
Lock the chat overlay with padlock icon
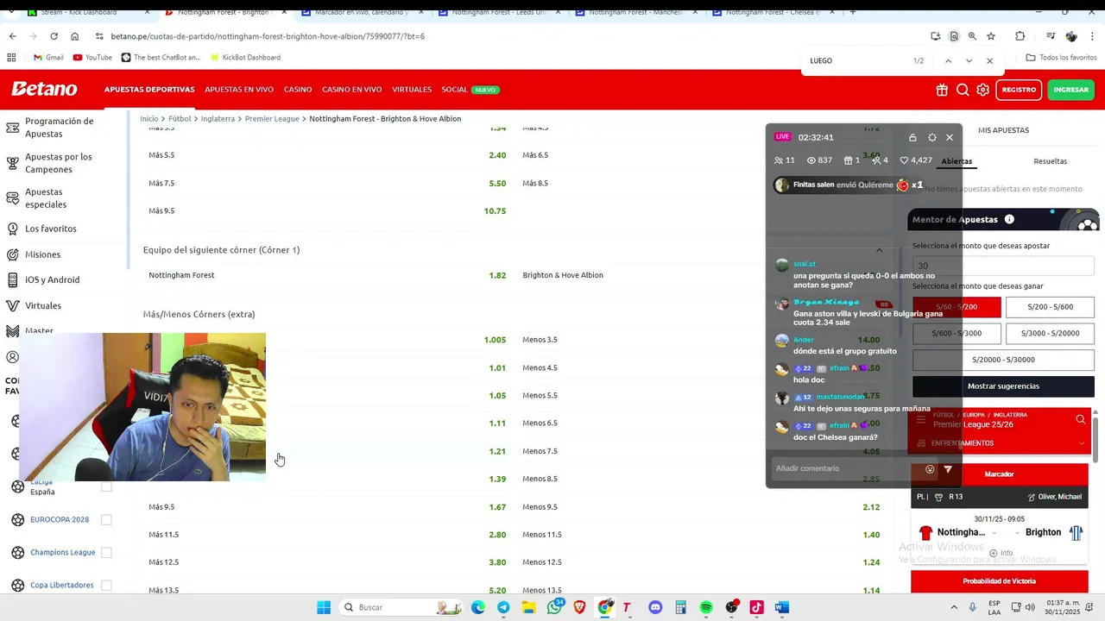click(x=912, y=137)
